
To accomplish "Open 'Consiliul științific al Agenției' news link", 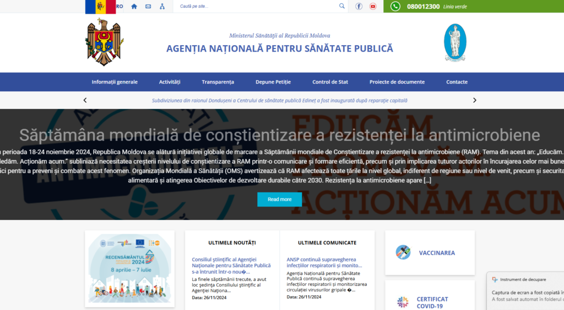I will click(231, 265).
